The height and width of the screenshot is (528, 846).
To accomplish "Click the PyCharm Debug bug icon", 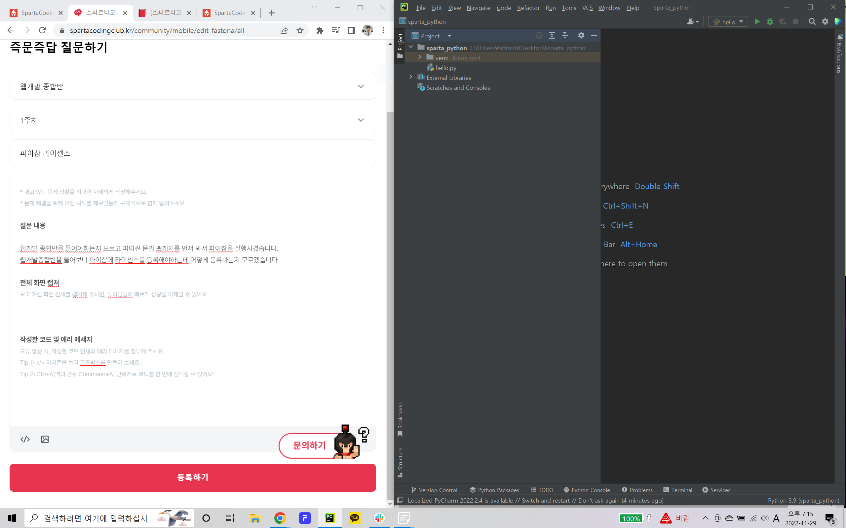I will 770,22.
